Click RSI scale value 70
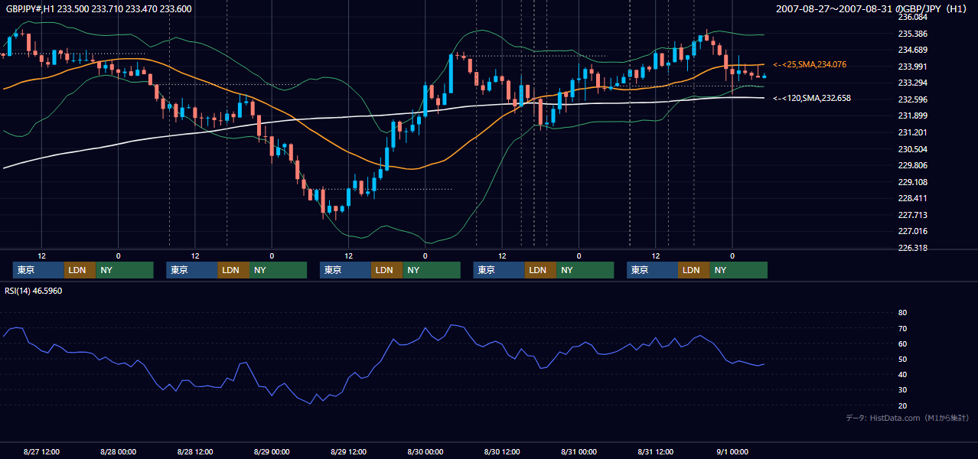This screenshot has width=978, height=459. [902, 328]
